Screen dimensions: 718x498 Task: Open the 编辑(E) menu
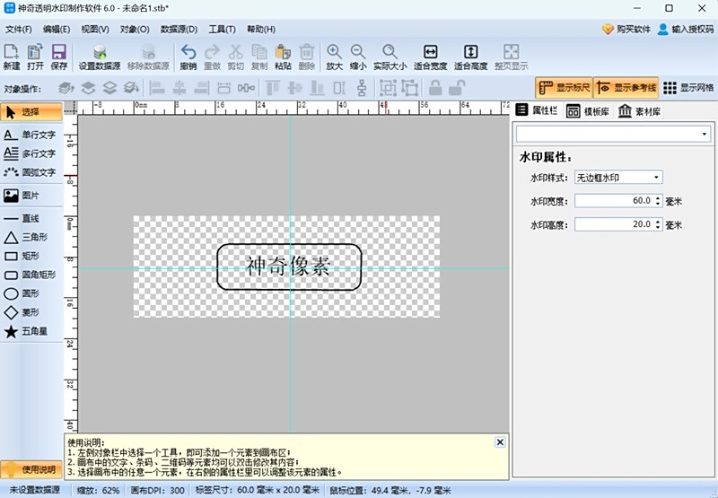(x=57, y=30)
